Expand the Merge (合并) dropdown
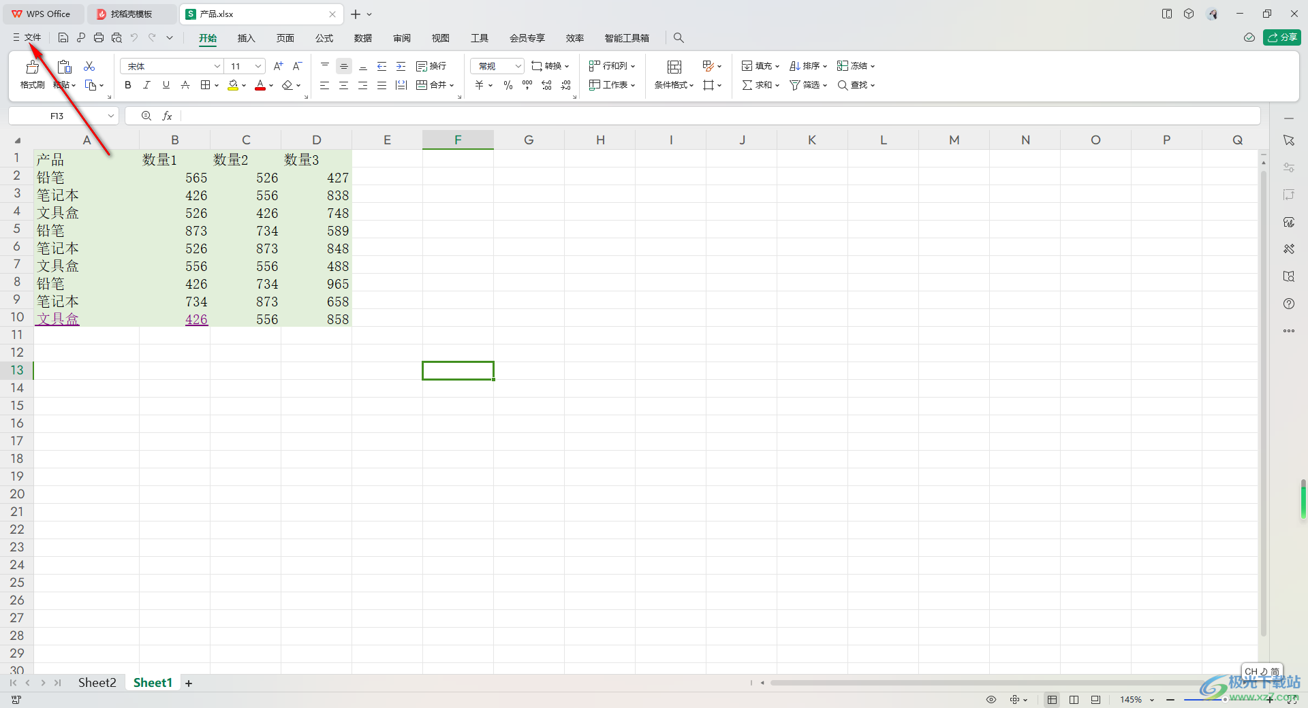Image resolution: width=1308 pixels, height=708 pixels. (x=451, y=86)
